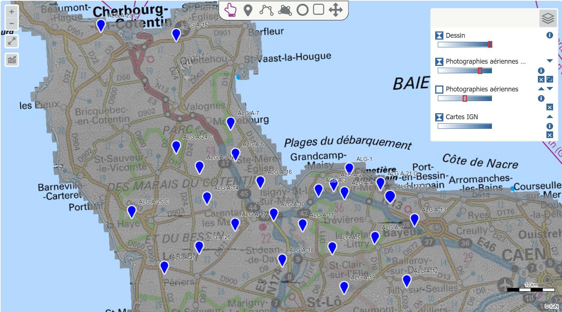Move Cartes IGN layer up
The width and height of the screenshot is (562, 312).
tap(549, 117)
